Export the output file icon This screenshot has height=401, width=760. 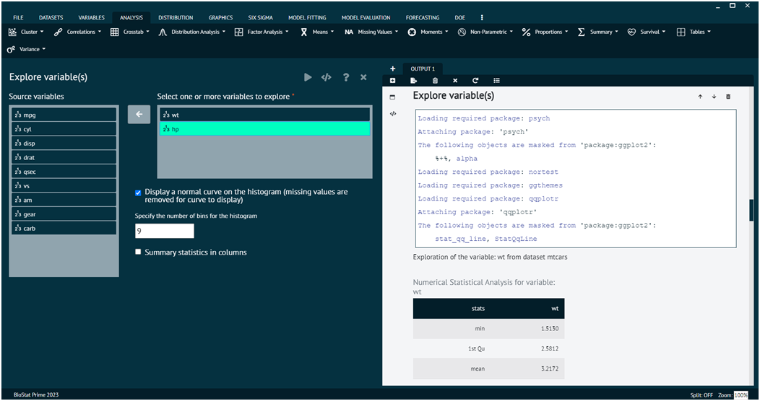413,80
